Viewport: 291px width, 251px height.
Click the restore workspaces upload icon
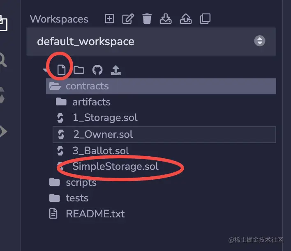[185, 19]
